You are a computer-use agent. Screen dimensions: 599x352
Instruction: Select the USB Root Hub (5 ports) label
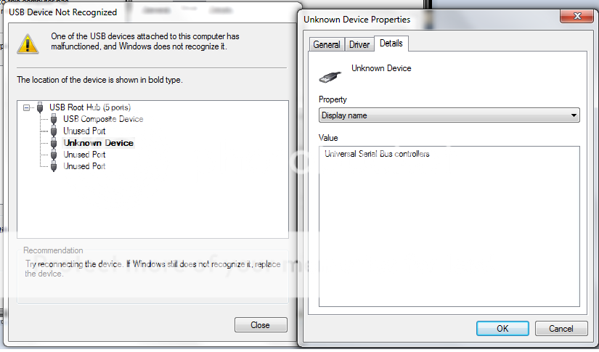[x=90, y=107]
